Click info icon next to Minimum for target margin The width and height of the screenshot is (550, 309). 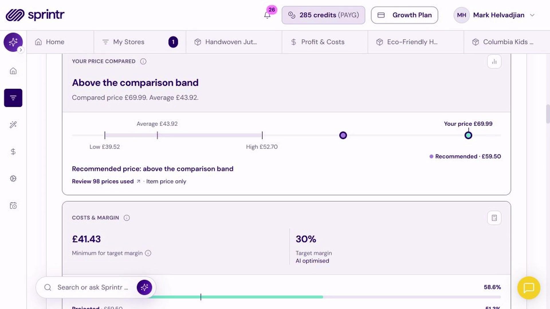(148, 253)
